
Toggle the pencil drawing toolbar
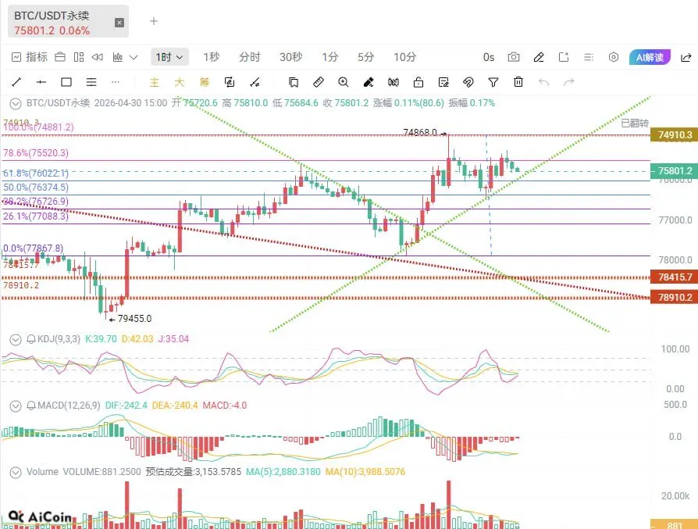pos(539,57)
